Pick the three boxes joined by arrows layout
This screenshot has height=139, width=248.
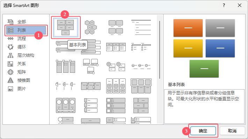(x=90, y=86)
